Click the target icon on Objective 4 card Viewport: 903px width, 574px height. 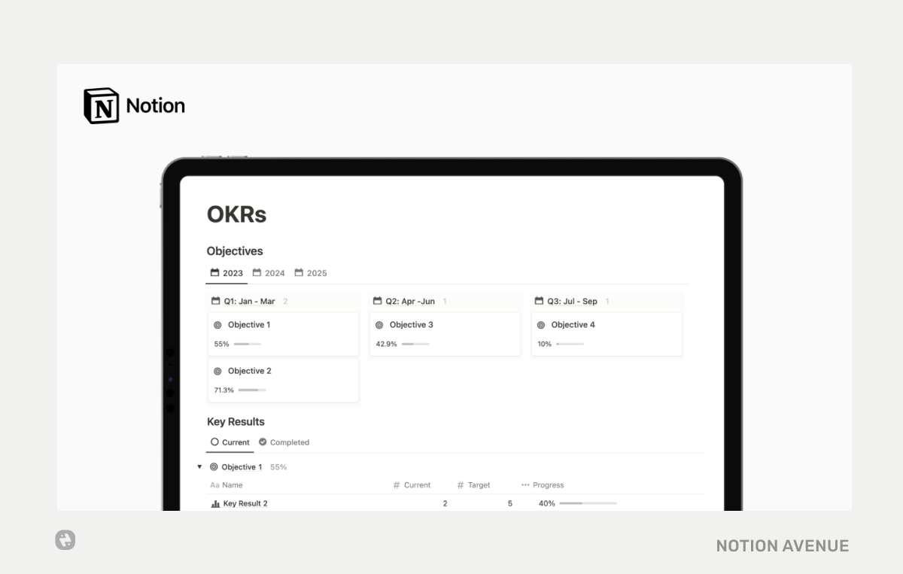[x=541, y=325]
